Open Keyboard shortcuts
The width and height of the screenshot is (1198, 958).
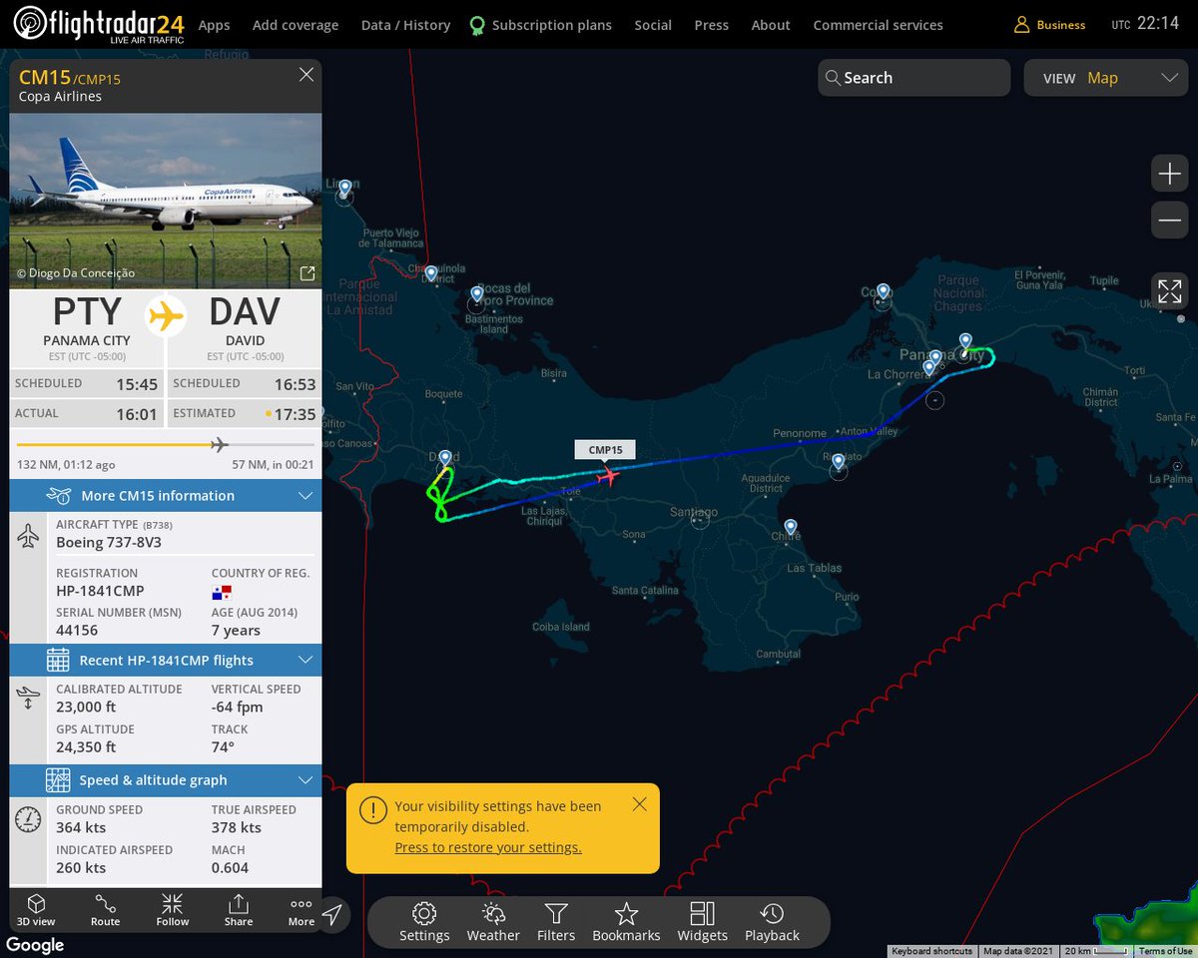(931, 951)
